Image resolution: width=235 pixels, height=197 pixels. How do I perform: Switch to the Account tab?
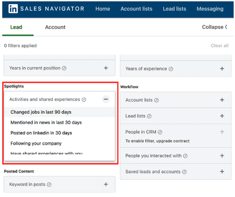55,27
